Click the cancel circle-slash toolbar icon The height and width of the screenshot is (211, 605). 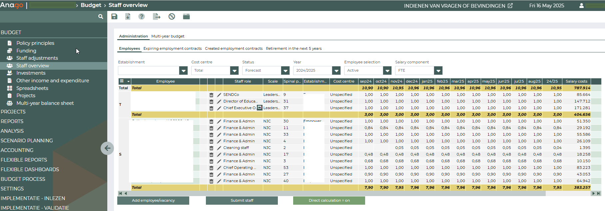pos(172,17)
